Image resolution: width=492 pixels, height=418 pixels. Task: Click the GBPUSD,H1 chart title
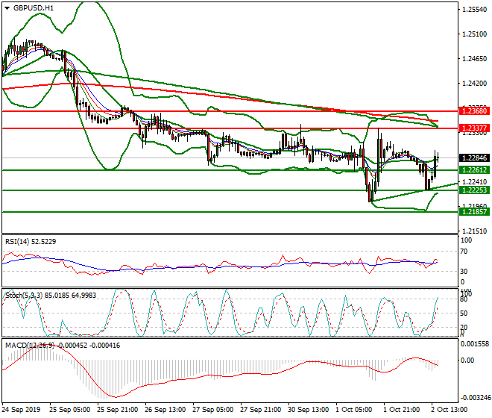click(34, 8)
